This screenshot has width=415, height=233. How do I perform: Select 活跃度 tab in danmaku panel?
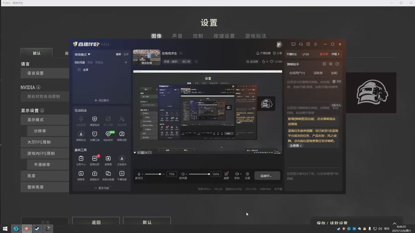[x=318, y=73]
